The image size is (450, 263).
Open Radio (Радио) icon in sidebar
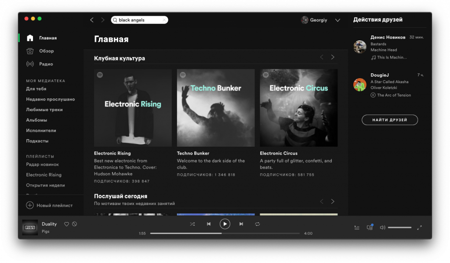pyautogui.click(x=30, y=64)
